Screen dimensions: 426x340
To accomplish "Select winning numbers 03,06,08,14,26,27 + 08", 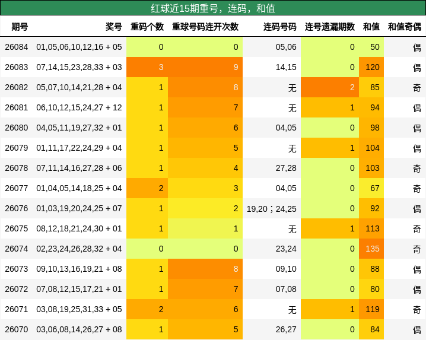I will (79, 329).
